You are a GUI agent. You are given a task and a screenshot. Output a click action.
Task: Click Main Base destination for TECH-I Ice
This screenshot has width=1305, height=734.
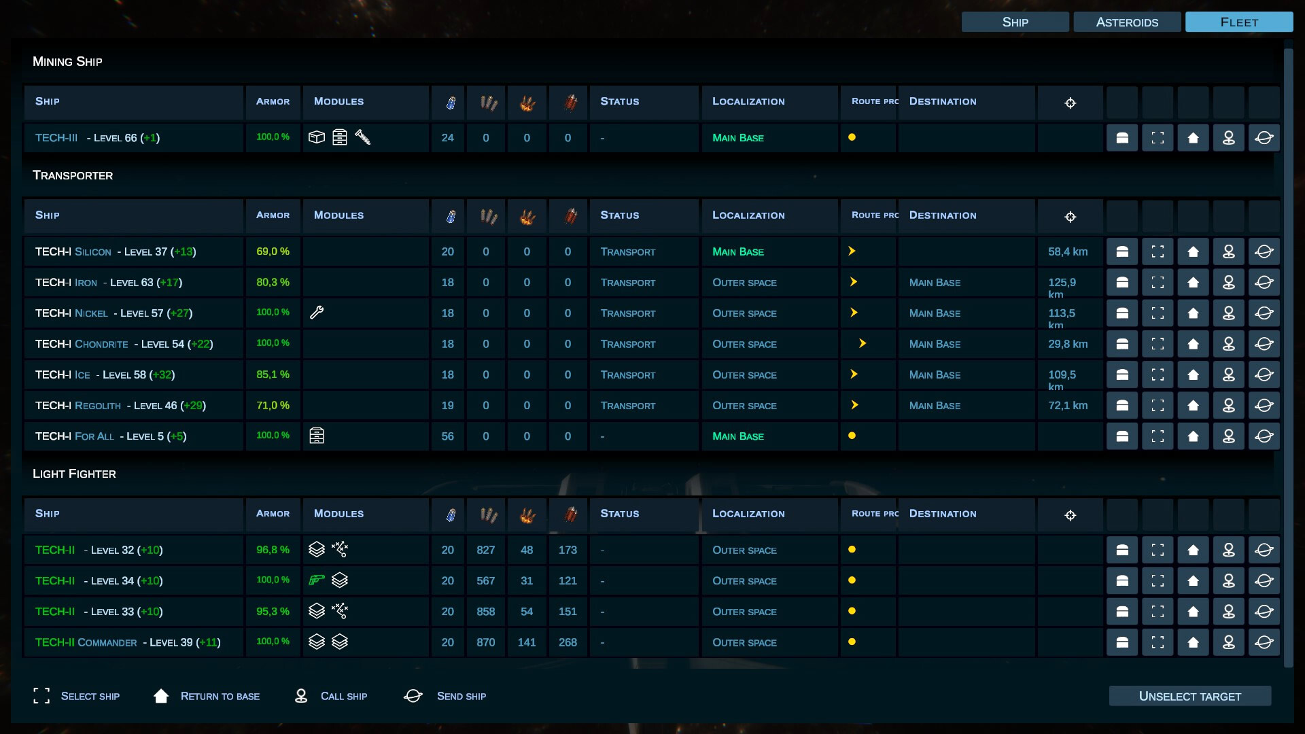click(935, 375)
